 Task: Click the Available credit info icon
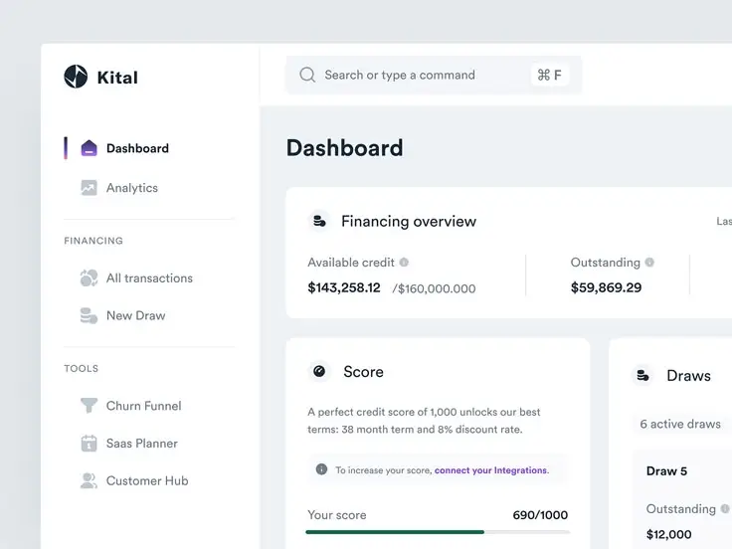coord(404,263)
